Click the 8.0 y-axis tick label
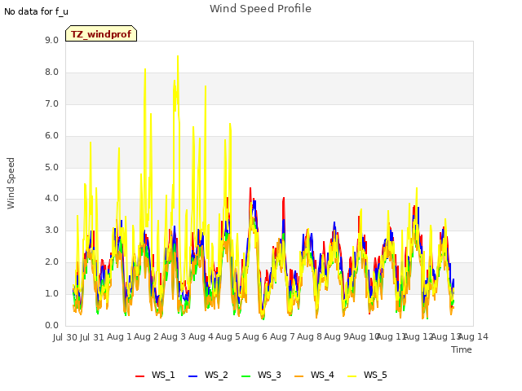 (51, 72)
